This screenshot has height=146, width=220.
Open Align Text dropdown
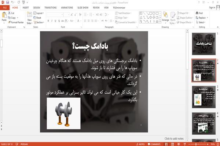click(121, 18)
